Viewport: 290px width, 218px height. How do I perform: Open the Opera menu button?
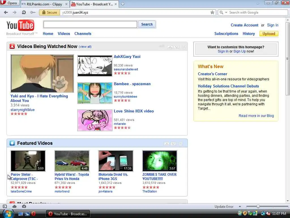pyautogui.click(x=10, y=3)
